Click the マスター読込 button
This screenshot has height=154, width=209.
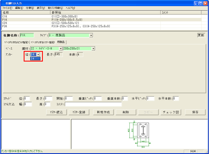tap(56, 112)
